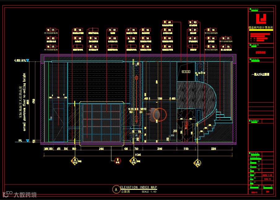Click the circled 'A' elevation marker

pos(116,190)
